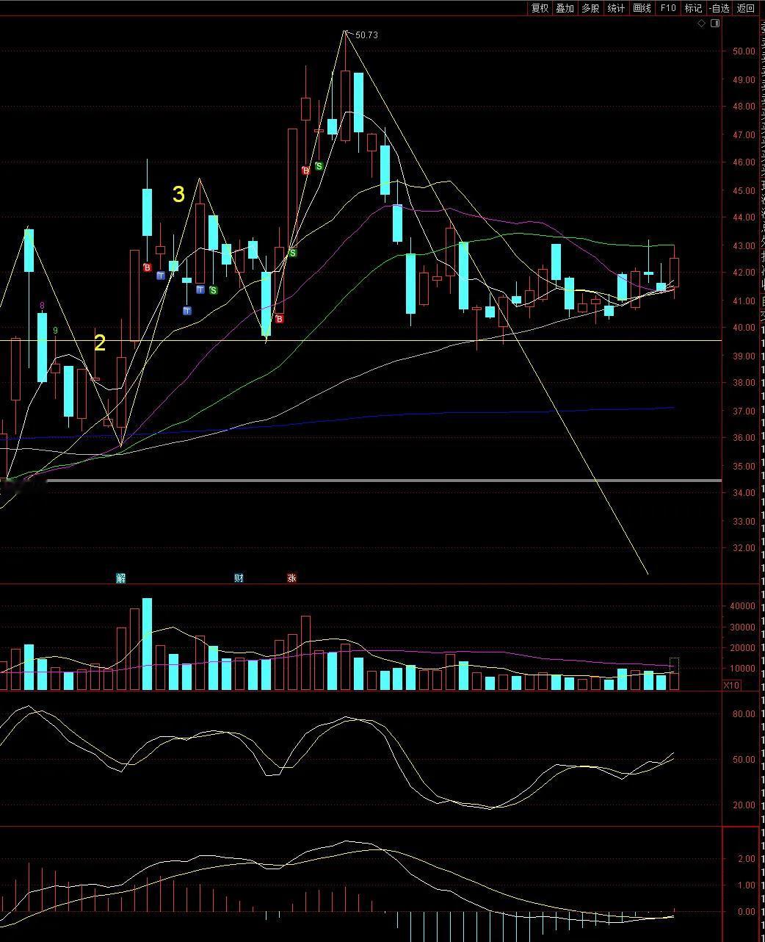Click the 45.00 price axis label

(x=743, y=190)
